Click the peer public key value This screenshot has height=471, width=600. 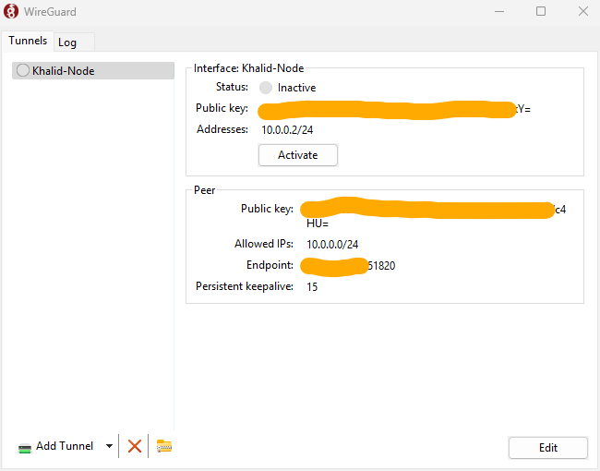433,213
